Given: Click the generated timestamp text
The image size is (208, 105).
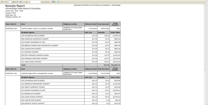Looking at the screenshot, I should (97, 5).
